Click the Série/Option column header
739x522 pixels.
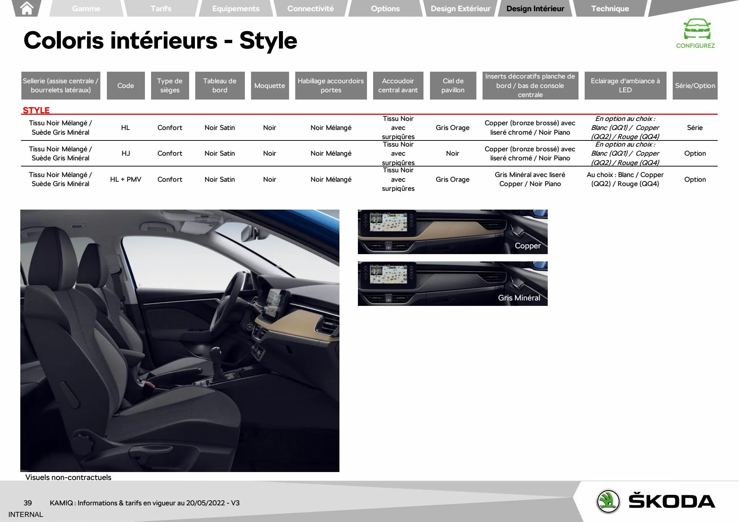[x=695, y=85]
